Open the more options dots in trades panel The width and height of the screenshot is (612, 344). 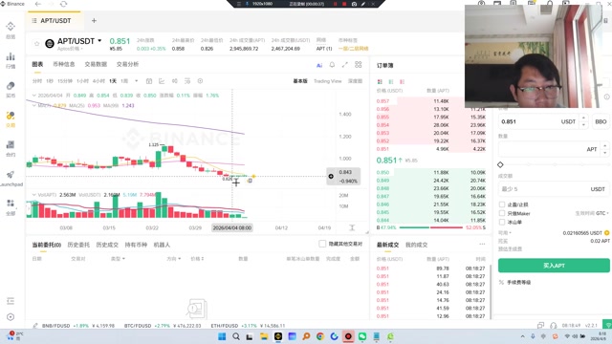[482, 245]
